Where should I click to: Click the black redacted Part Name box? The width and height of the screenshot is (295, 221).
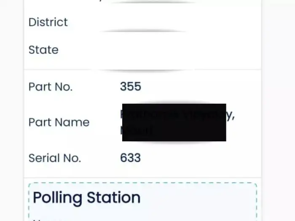[x=174, y=122]
